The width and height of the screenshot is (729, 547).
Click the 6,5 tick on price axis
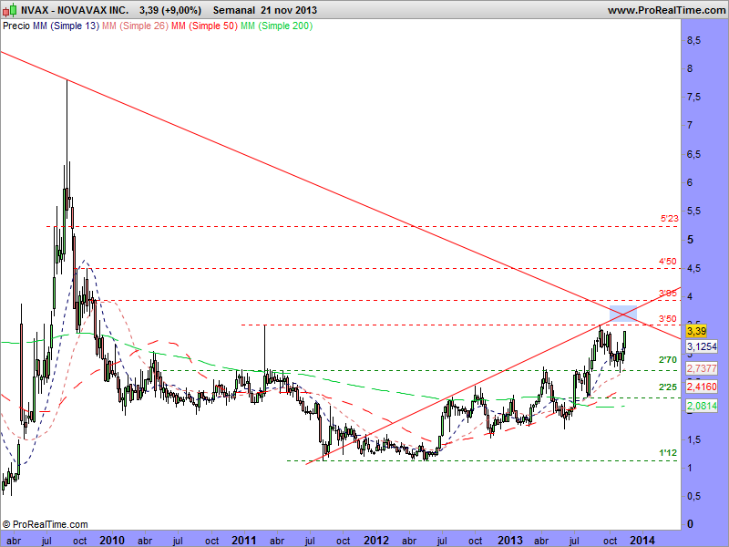[693, 154]
